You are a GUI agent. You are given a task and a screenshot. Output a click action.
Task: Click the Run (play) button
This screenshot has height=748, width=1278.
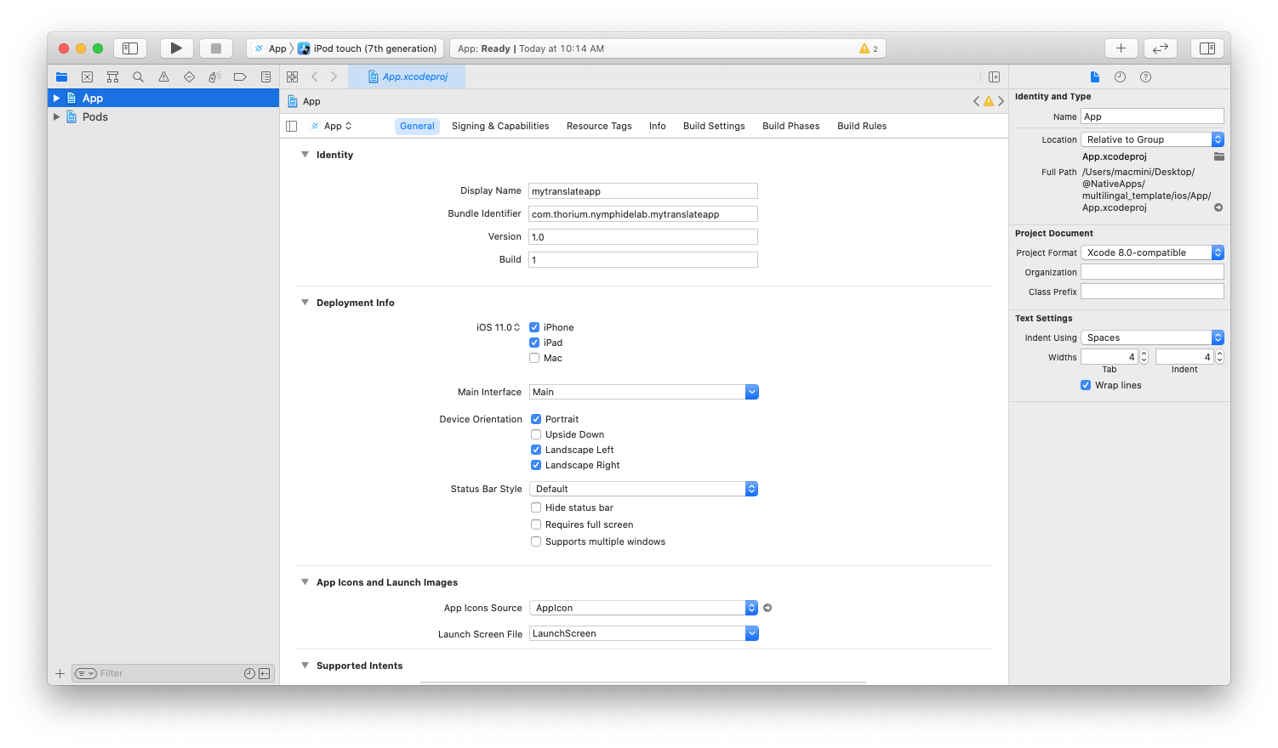pos(176,48)
